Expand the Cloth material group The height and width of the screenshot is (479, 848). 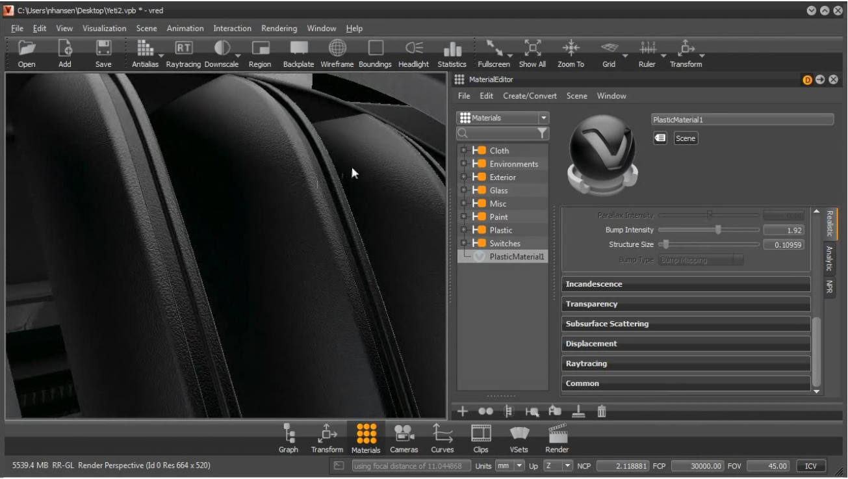[464, 151]
